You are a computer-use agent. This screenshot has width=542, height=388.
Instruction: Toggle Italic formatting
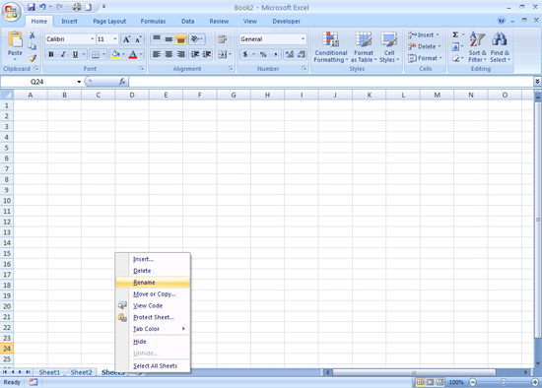pos(63,54)
